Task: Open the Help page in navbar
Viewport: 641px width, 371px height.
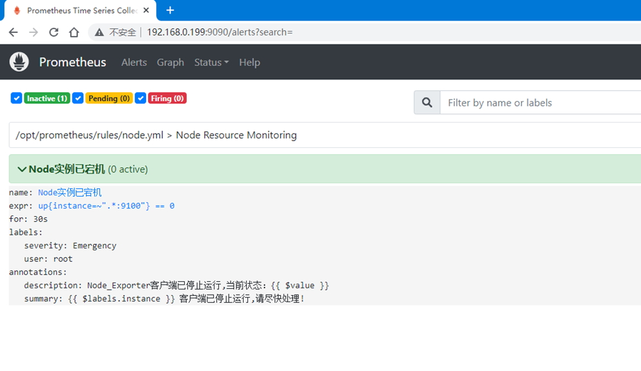Action: coord(249,63)
